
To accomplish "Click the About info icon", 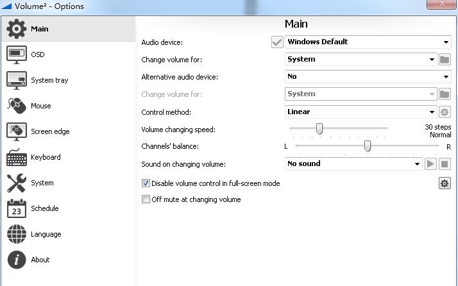I will coord(17,260).
